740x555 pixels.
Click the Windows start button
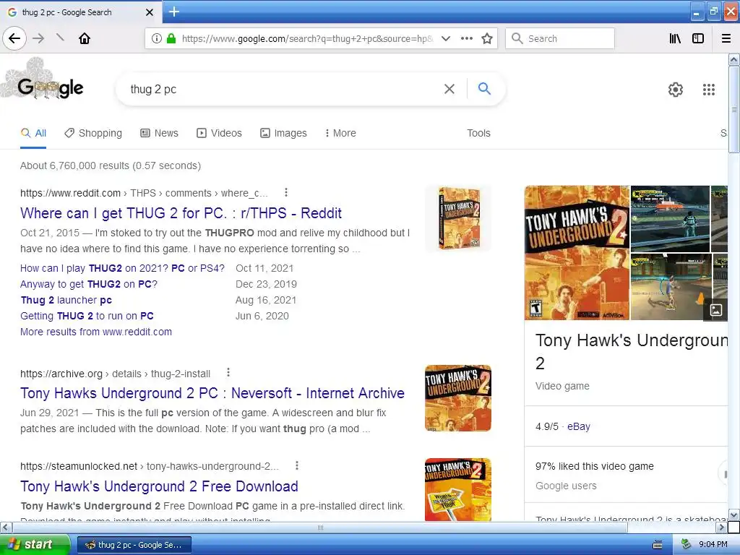pyautogui.click(x=35, y=545)
